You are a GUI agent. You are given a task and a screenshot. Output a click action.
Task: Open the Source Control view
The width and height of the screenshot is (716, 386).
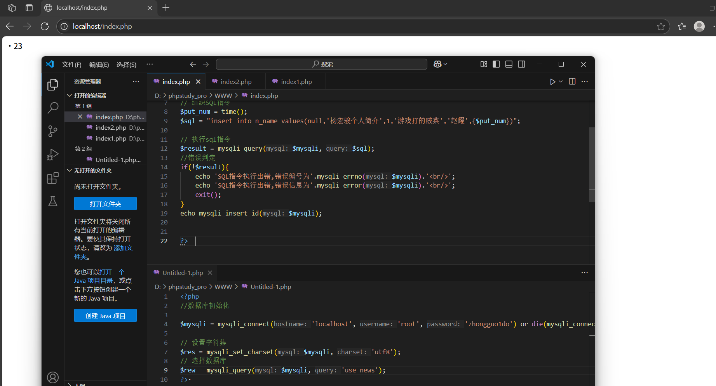point(53,131)
